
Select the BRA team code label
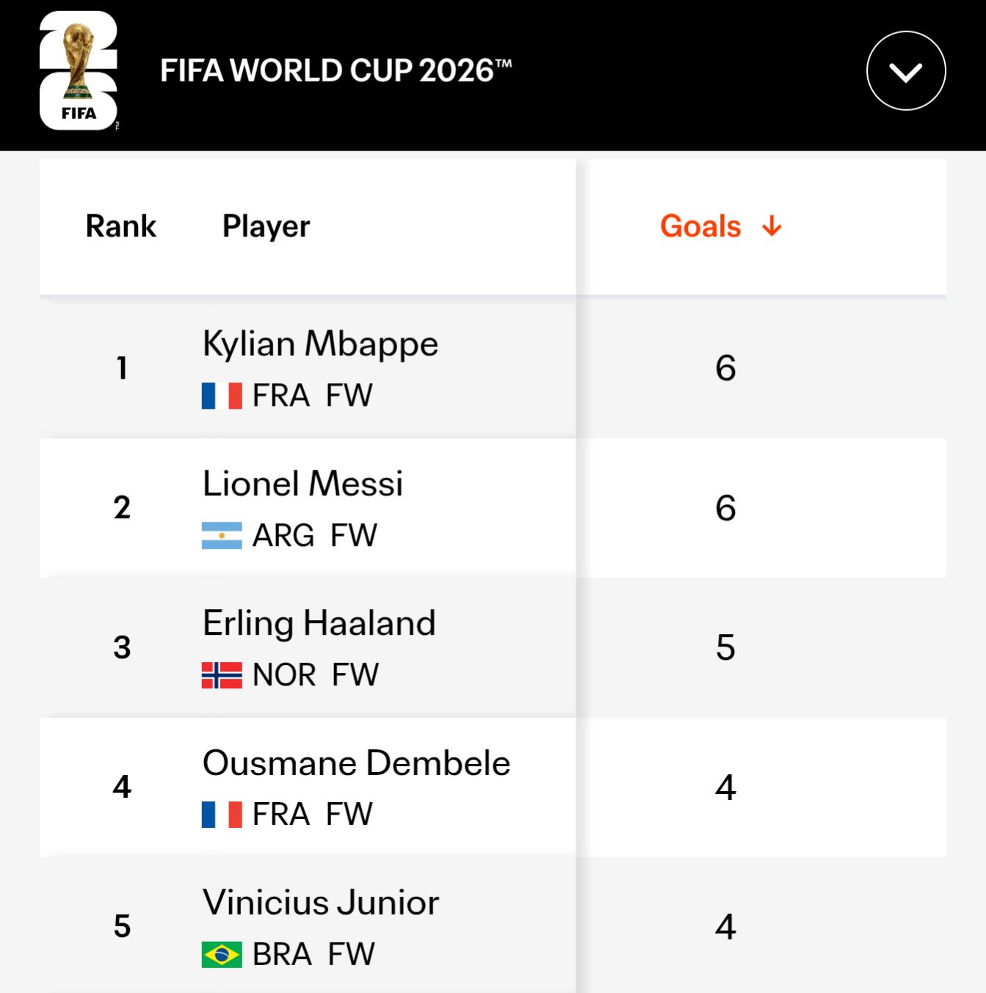tap(283, 955)
